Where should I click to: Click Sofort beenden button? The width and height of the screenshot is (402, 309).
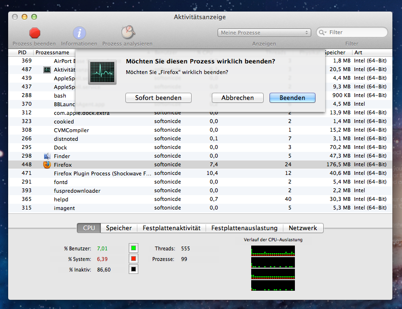[158, 98]
